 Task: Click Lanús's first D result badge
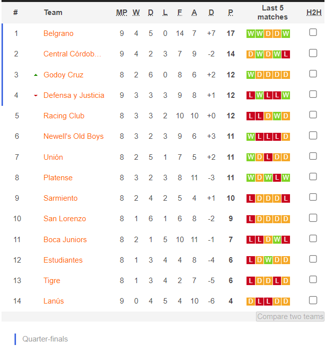(250, 301)
